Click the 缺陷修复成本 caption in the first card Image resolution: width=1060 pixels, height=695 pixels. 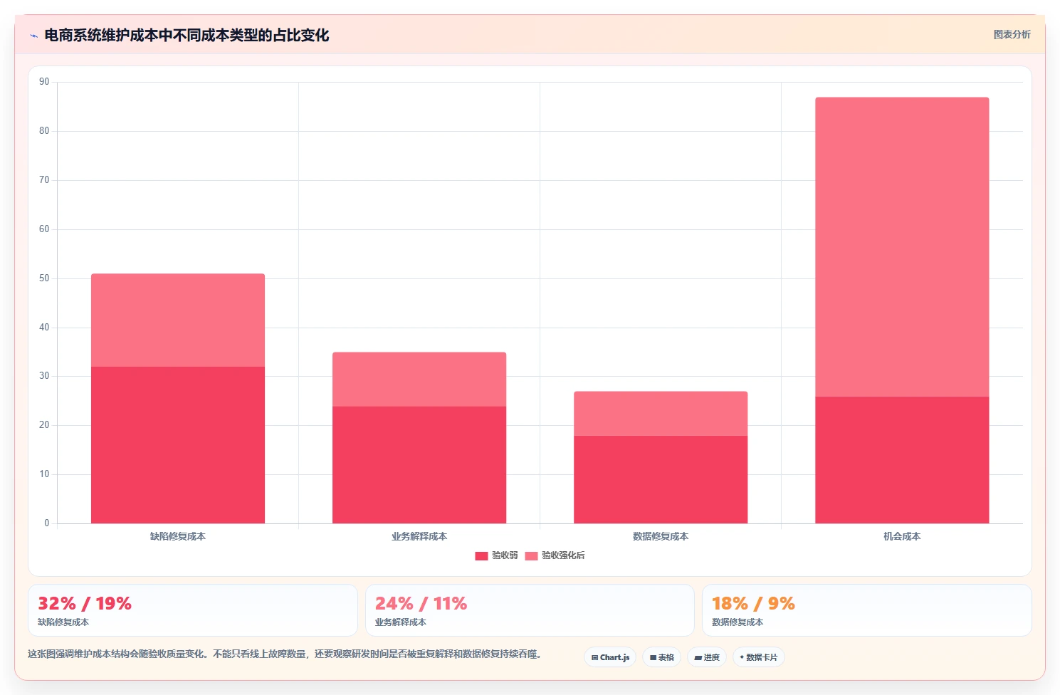[63, 622]
